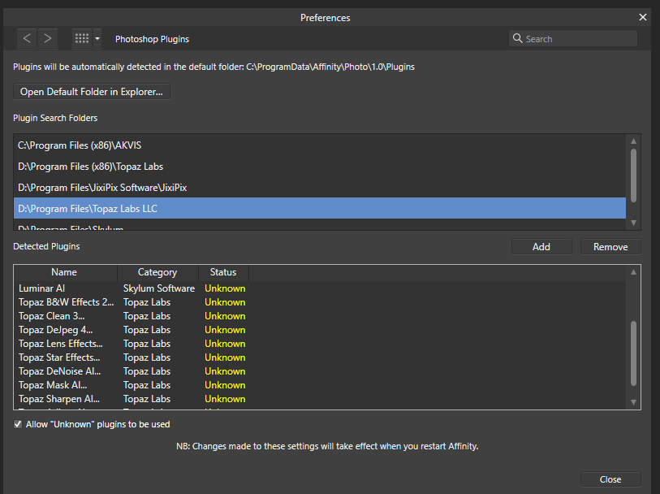Select the Luminar AI plugin row

coord(41,288)
